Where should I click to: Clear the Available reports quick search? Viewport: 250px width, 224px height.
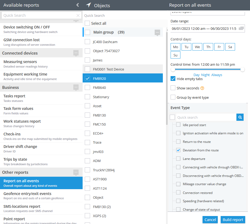click(x=78, y=15)
